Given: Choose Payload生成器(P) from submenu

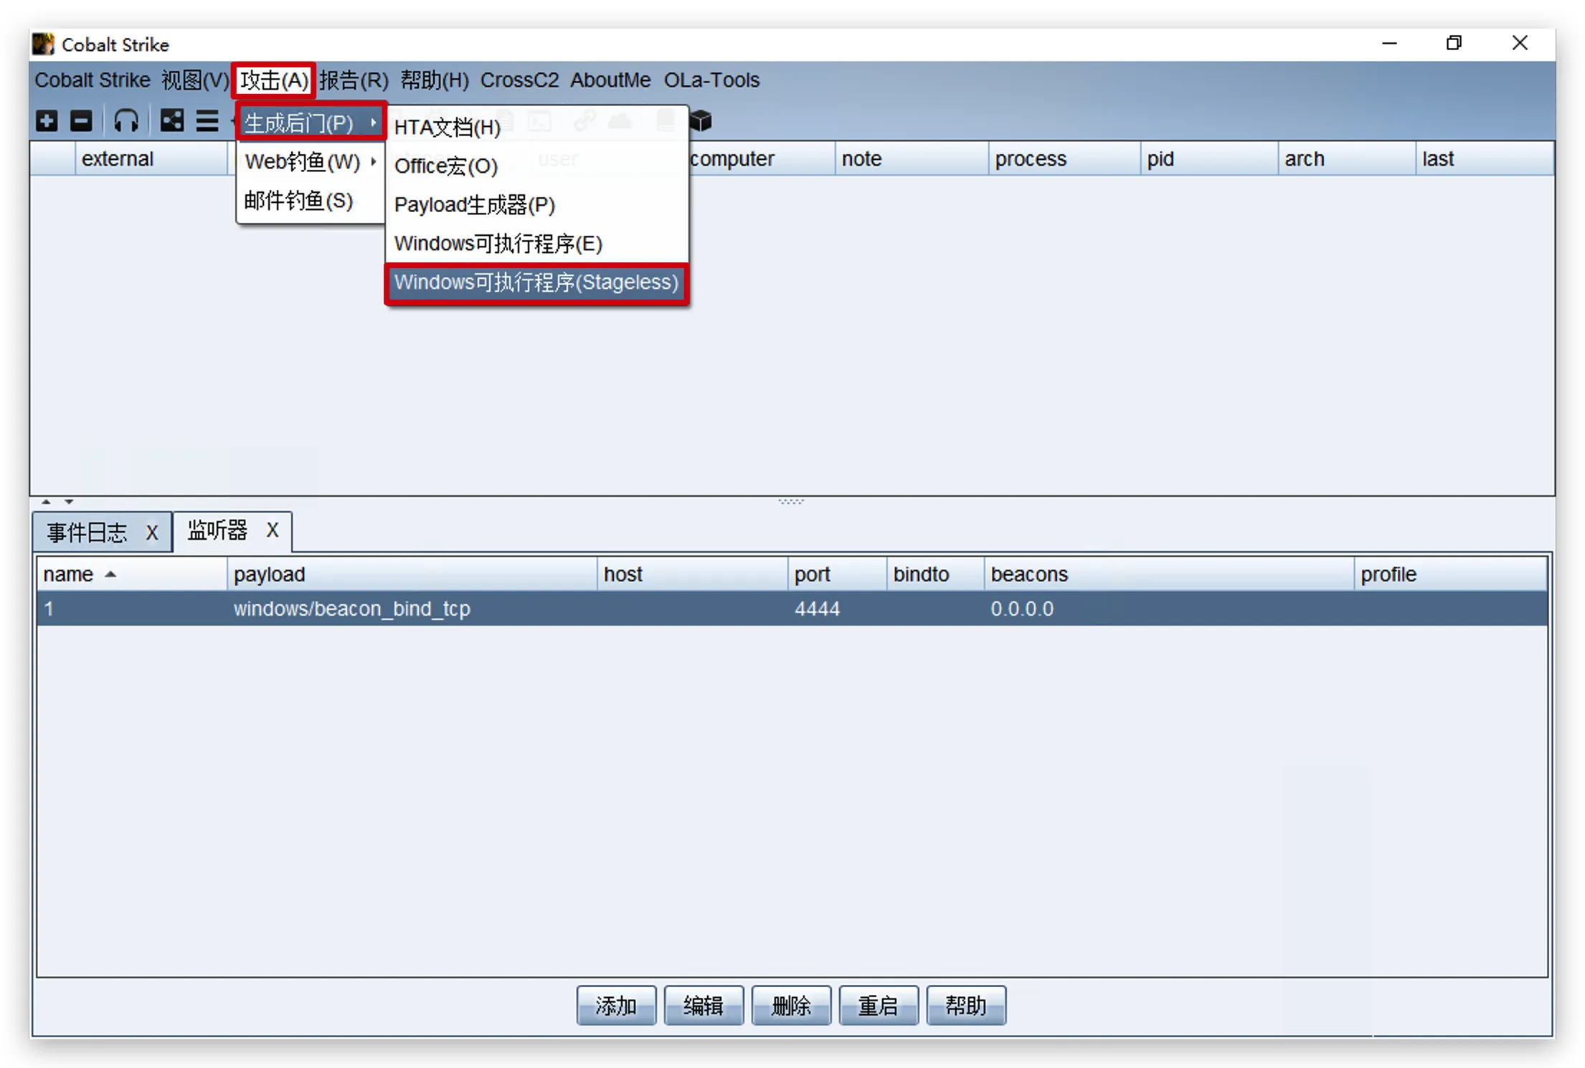Looking at the screenshot, I should coord(474,205).
